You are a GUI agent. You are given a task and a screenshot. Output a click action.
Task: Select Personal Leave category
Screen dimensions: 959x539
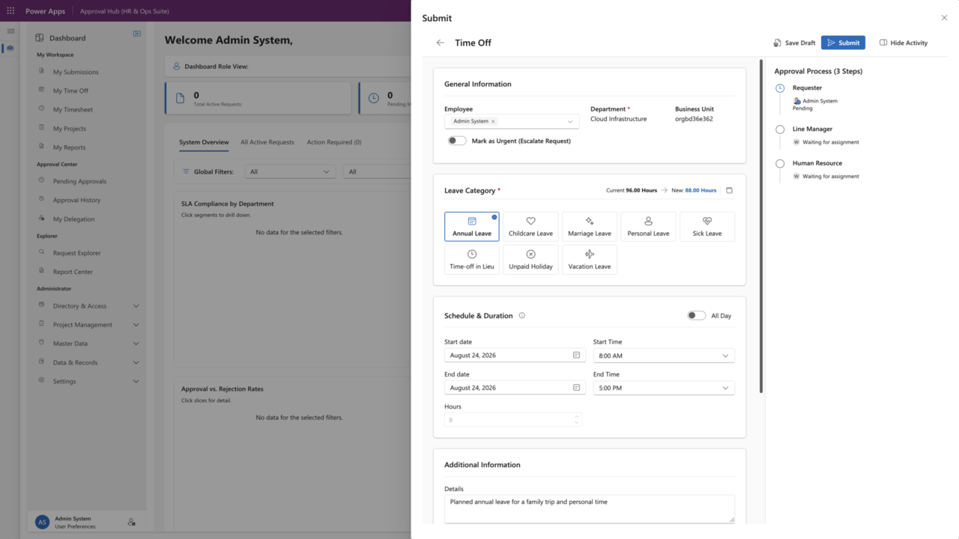tap(648, 226)
